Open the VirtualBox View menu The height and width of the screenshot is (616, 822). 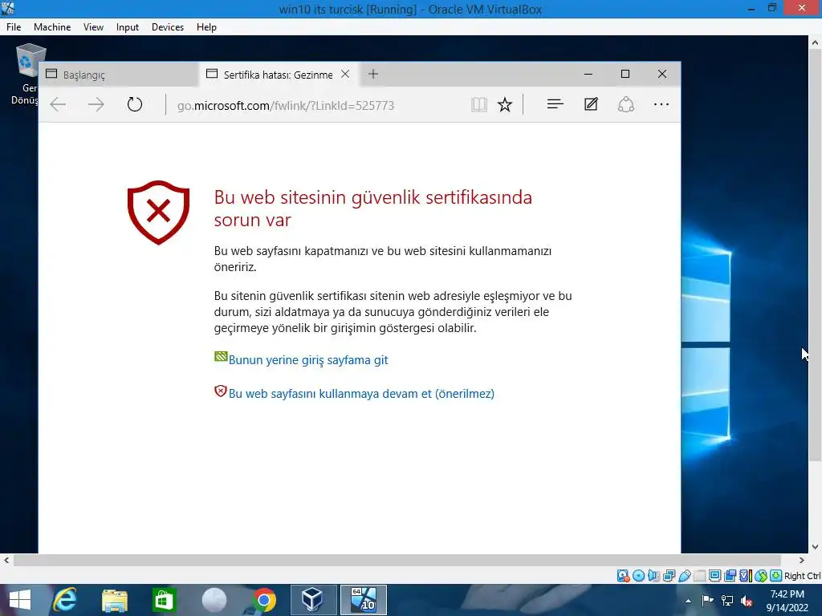coord(93,27)
